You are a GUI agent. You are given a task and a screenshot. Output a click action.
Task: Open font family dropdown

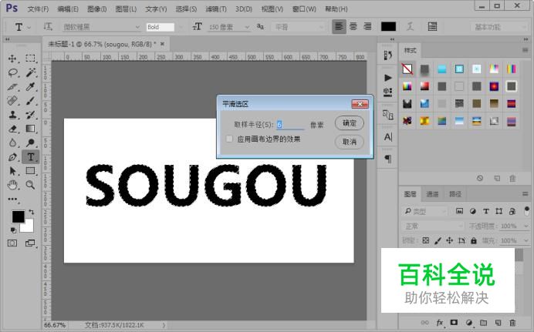[x=137, y=27]
